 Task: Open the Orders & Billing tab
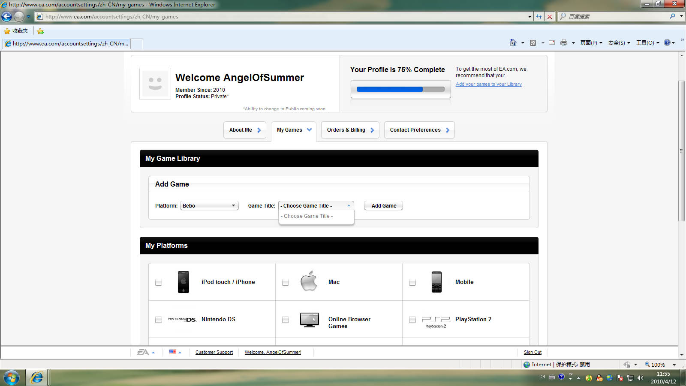point(350,130)
